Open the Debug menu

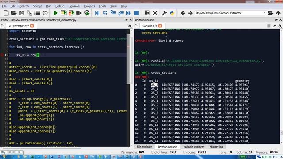(60, 6)
